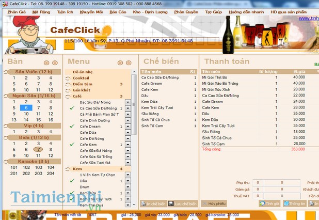
Task: Toggle checkmark for Cafe Dream menu item
Action: click(72, 126)
